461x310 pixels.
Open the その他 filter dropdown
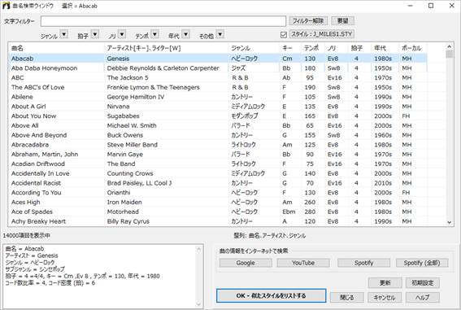point(220,34)
